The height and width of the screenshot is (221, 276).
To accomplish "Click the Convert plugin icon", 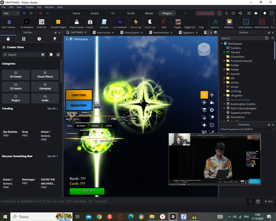I will pos(104,22).
